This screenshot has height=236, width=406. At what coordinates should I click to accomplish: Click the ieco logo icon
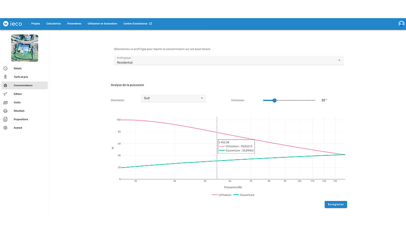coord(6,24)
